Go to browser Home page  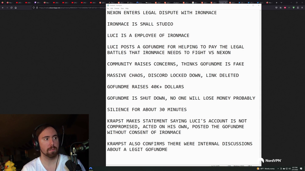pos(16,8)
